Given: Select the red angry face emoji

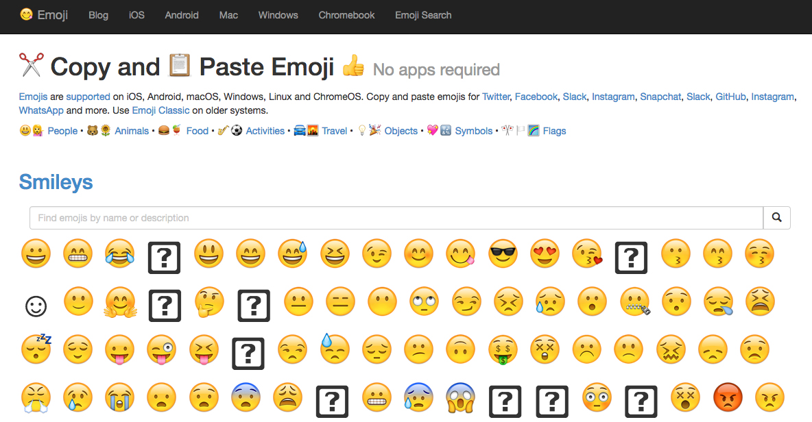Looking at the screenshot, I should point(727,398).
